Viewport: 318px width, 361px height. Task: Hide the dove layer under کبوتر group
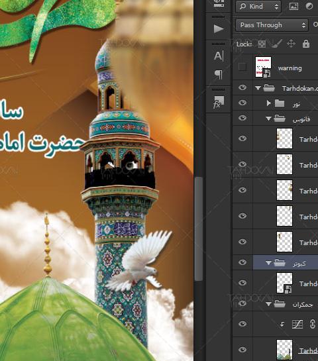pyautogui.click(x=242, y=283)
